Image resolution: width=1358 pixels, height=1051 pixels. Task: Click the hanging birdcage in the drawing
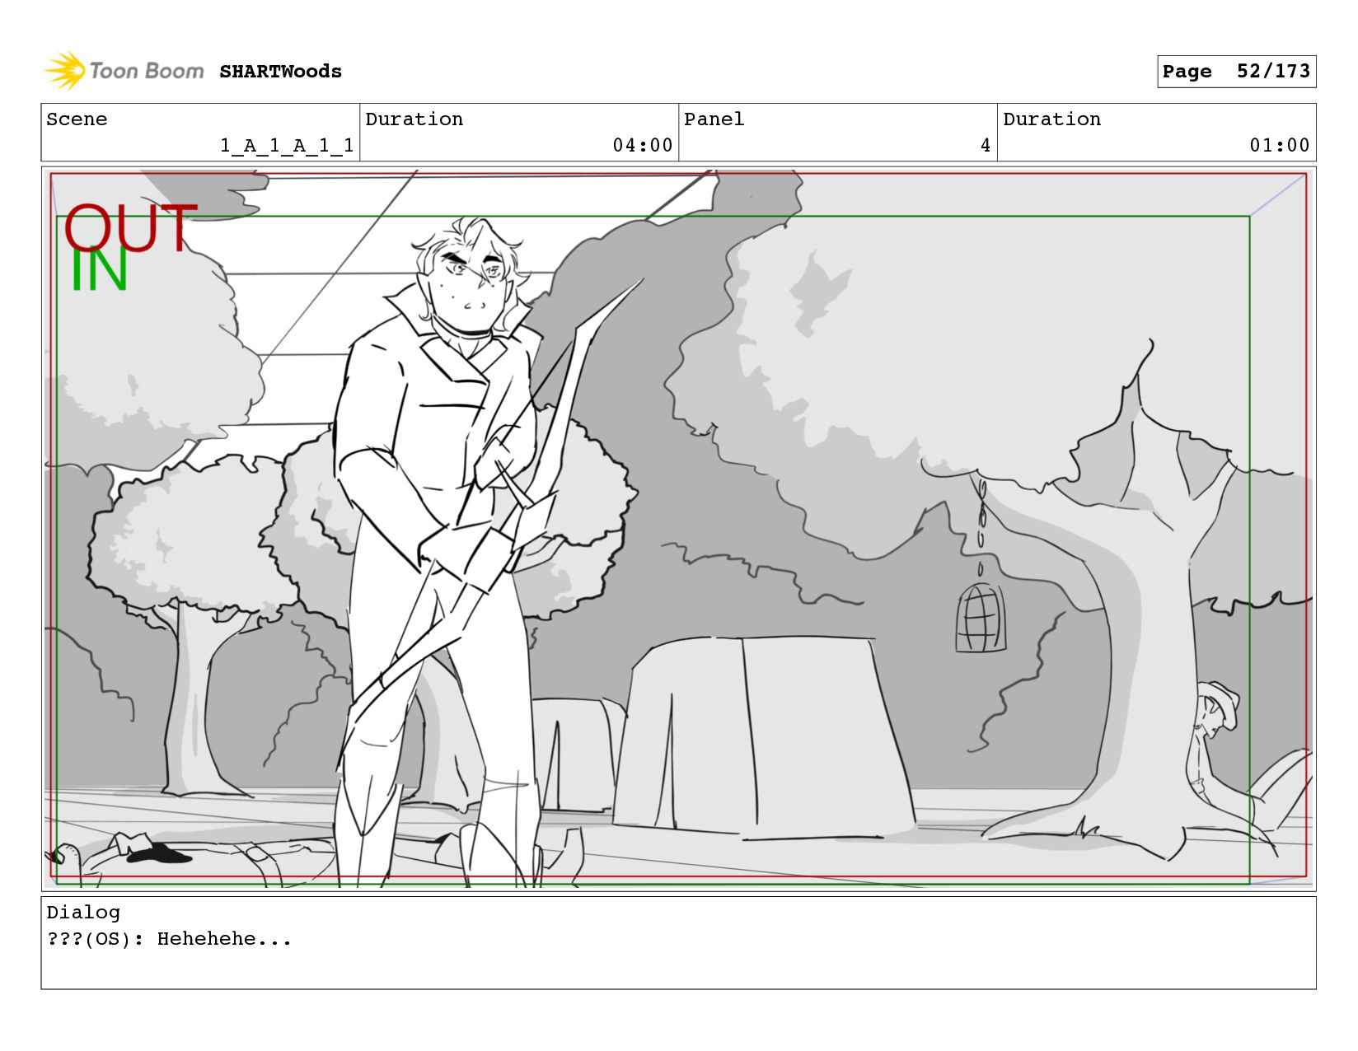coord(981,617)
